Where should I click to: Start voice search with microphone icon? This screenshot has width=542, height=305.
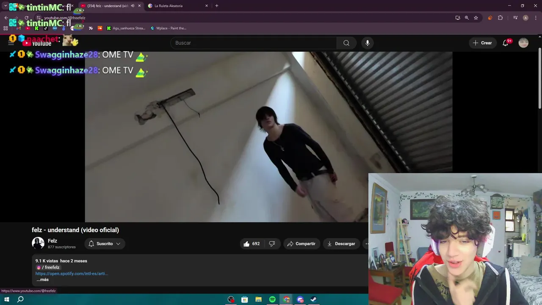pos(368,43)
